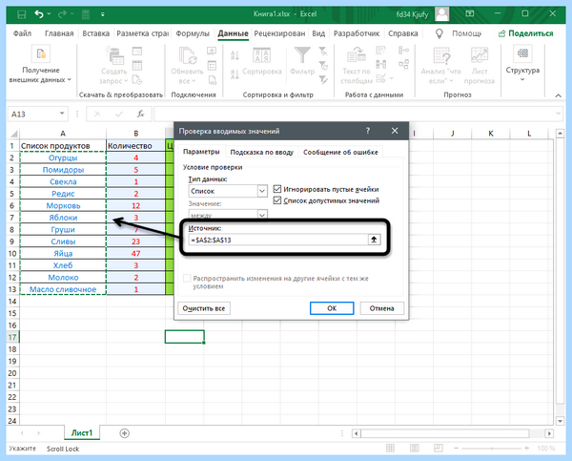The image size is (572, 461).
Task: Click the lightbulb Помощь icon
Action: pyautogui.click(x=439, y=33)
